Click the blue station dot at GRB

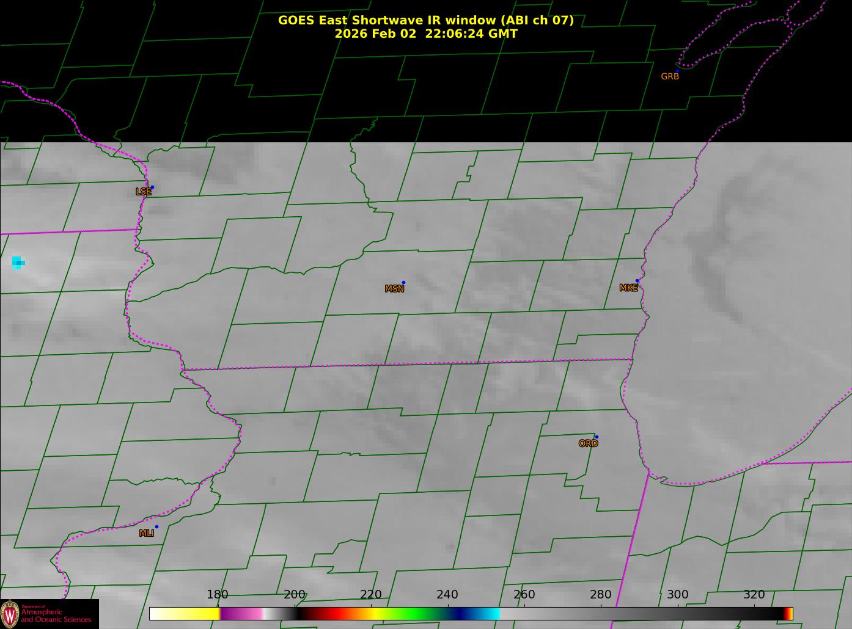(677, 71)
